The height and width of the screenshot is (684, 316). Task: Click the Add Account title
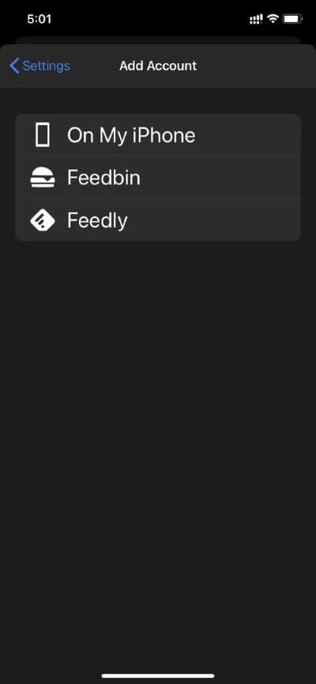[x=158, y=66]
